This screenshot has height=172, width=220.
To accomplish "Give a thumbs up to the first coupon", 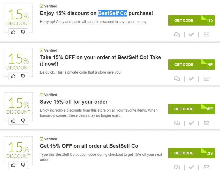I will coord(13,32).
